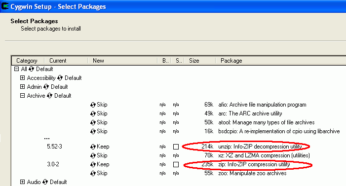Select the Archive category label
Screen dimensions: 346x186
[36, 96]
